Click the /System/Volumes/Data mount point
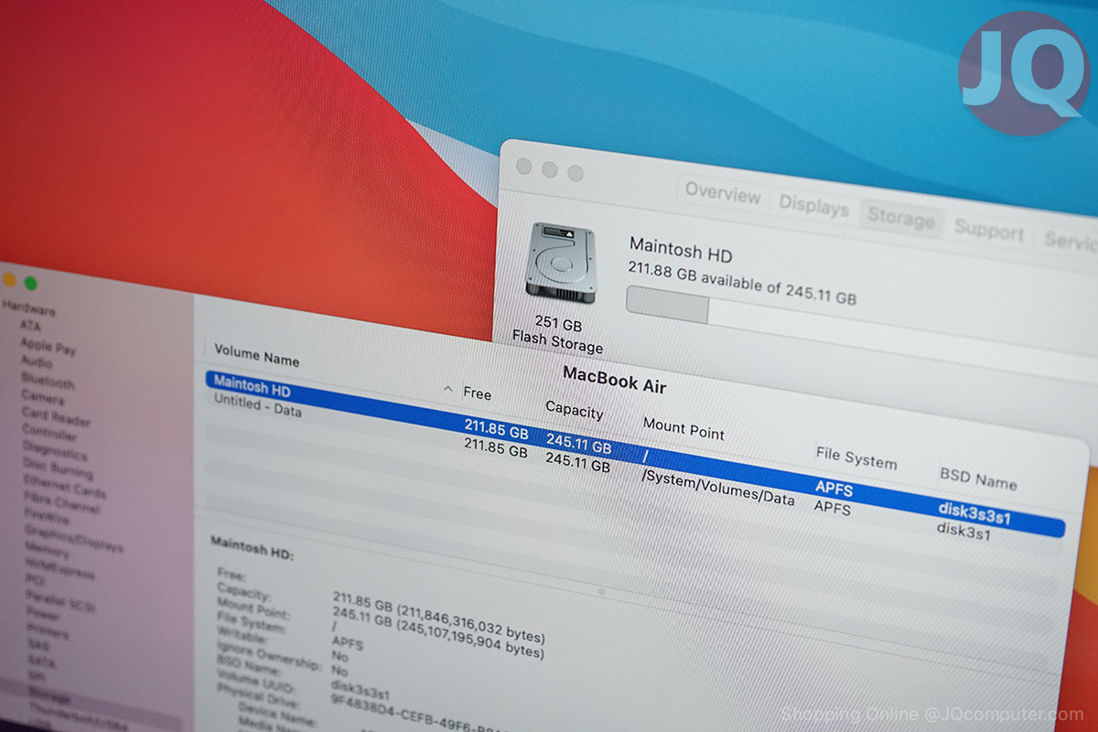 pos(718,487)
